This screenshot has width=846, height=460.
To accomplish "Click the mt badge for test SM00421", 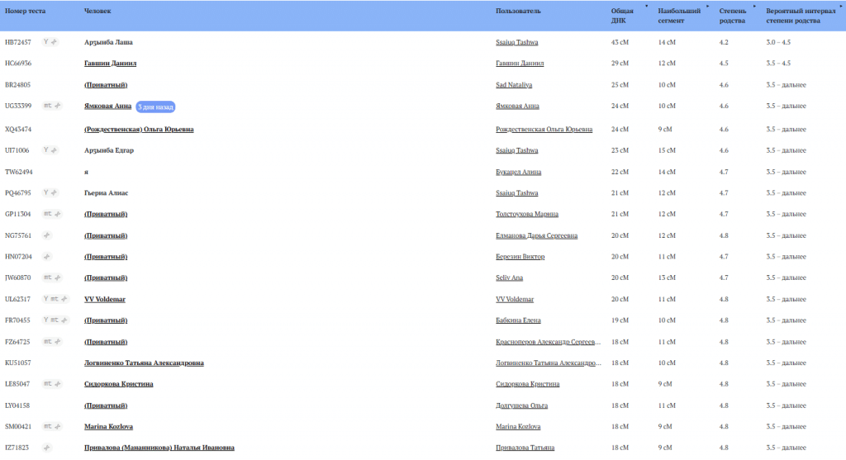I will [x=48, y=426].
